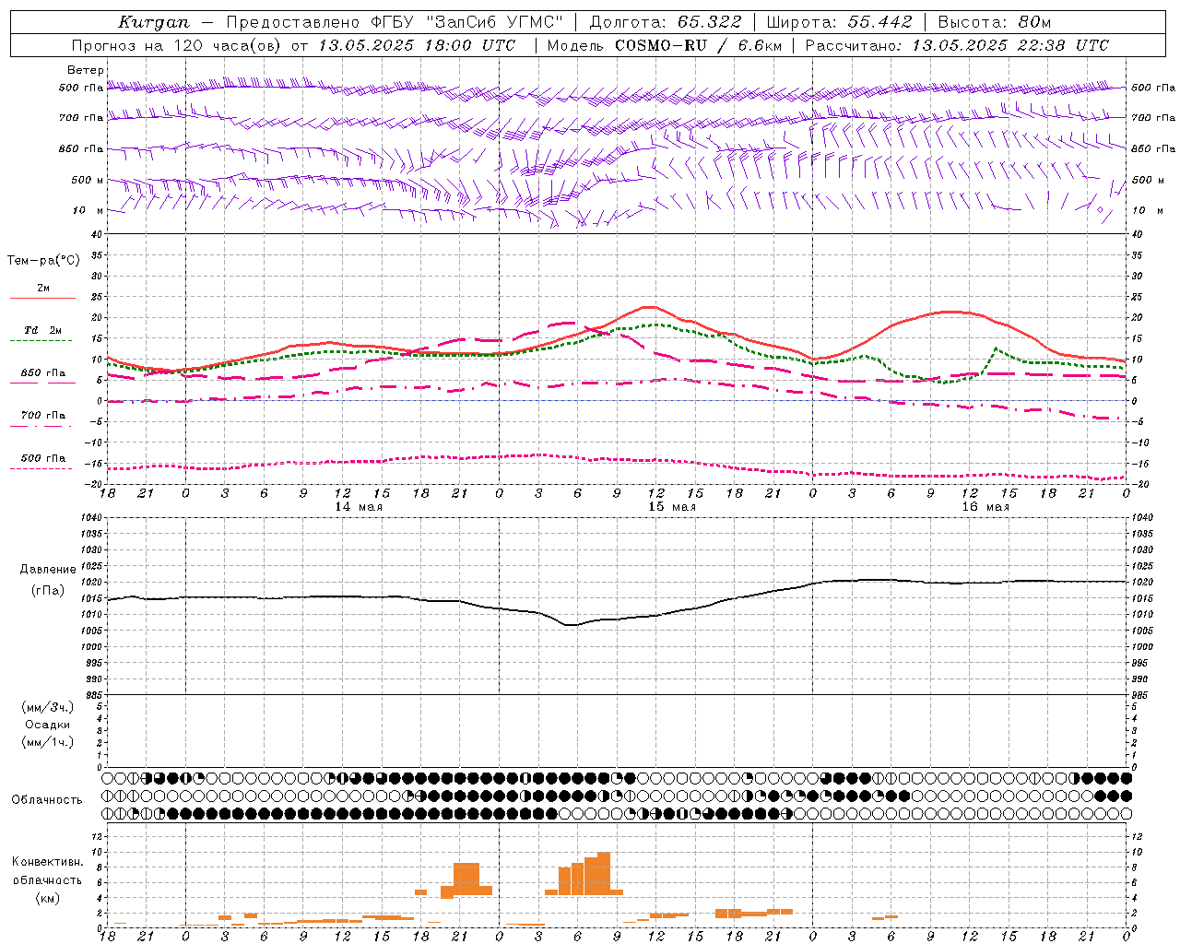The width and height of the screenshot is (1180, 944).
Task: Click the diamond calm-wind symbol at 10 м level
Action: coord(1100,210)
